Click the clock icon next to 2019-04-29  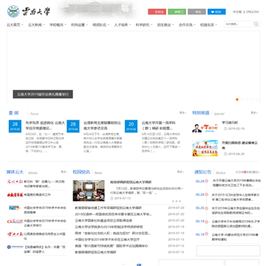(x=225, y=154)
